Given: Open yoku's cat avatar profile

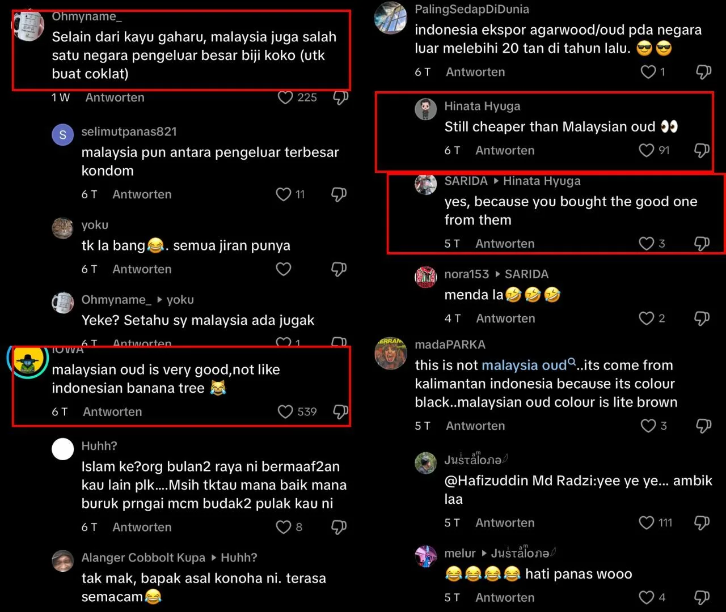Looking at the screenshot, I should [62, 228].
